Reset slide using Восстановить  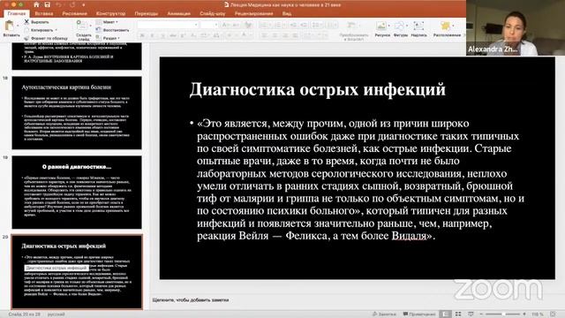[x=112, y=30]
